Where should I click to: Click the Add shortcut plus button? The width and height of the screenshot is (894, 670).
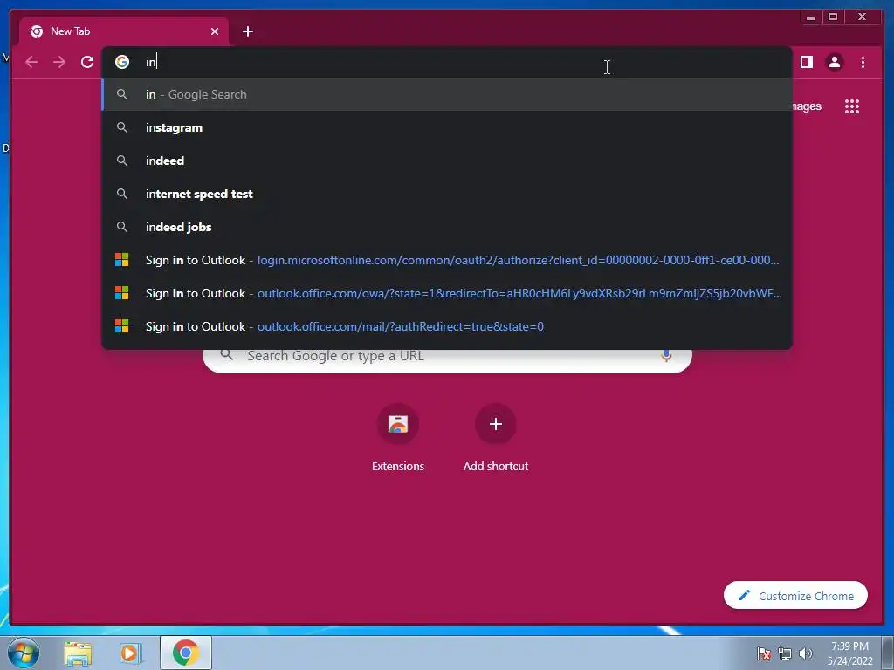click(x=496, y=424)
